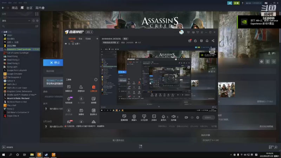This screenshot has height=158, width=281.
Task: Open Steam 商店 tab
Action: (x=15, y=8)
